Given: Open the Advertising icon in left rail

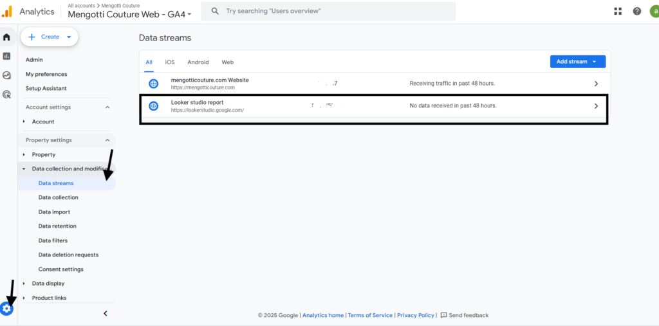Looking at the screenshot, I should (x=6, y=95).
